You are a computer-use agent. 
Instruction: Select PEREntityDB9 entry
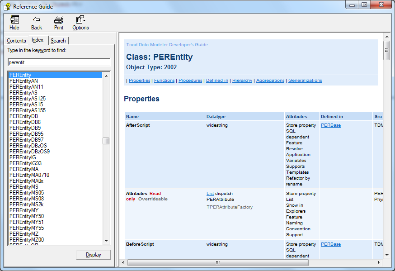tap(25, 128)
